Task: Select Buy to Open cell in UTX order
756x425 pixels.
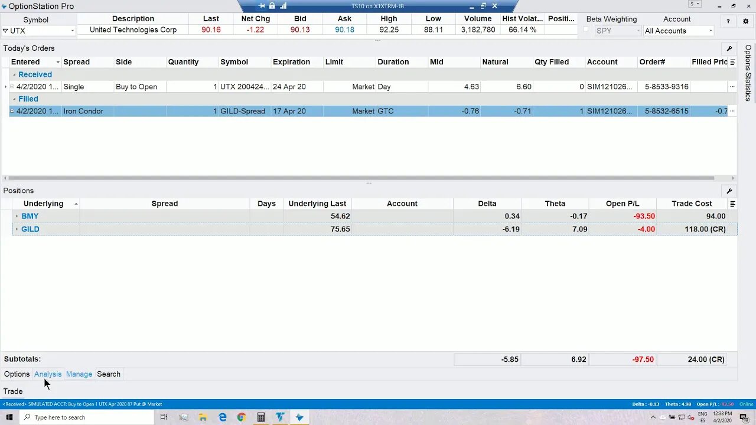Action: pos(140,87)
